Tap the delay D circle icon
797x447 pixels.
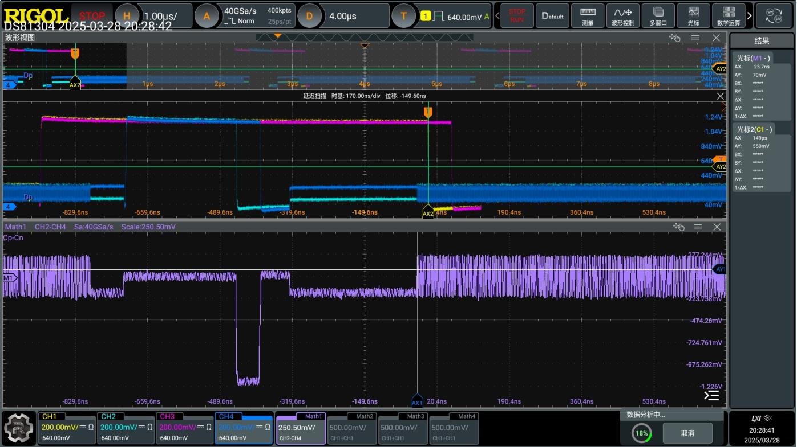click(309, 16)
